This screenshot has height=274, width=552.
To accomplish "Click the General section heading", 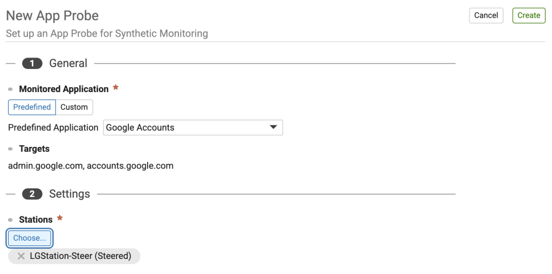I will 68,64.
